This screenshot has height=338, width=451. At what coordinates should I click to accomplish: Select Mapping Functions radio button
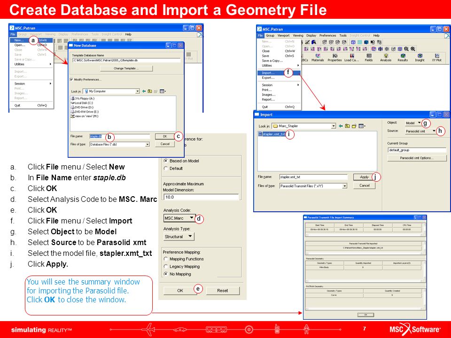coord(166,259)
